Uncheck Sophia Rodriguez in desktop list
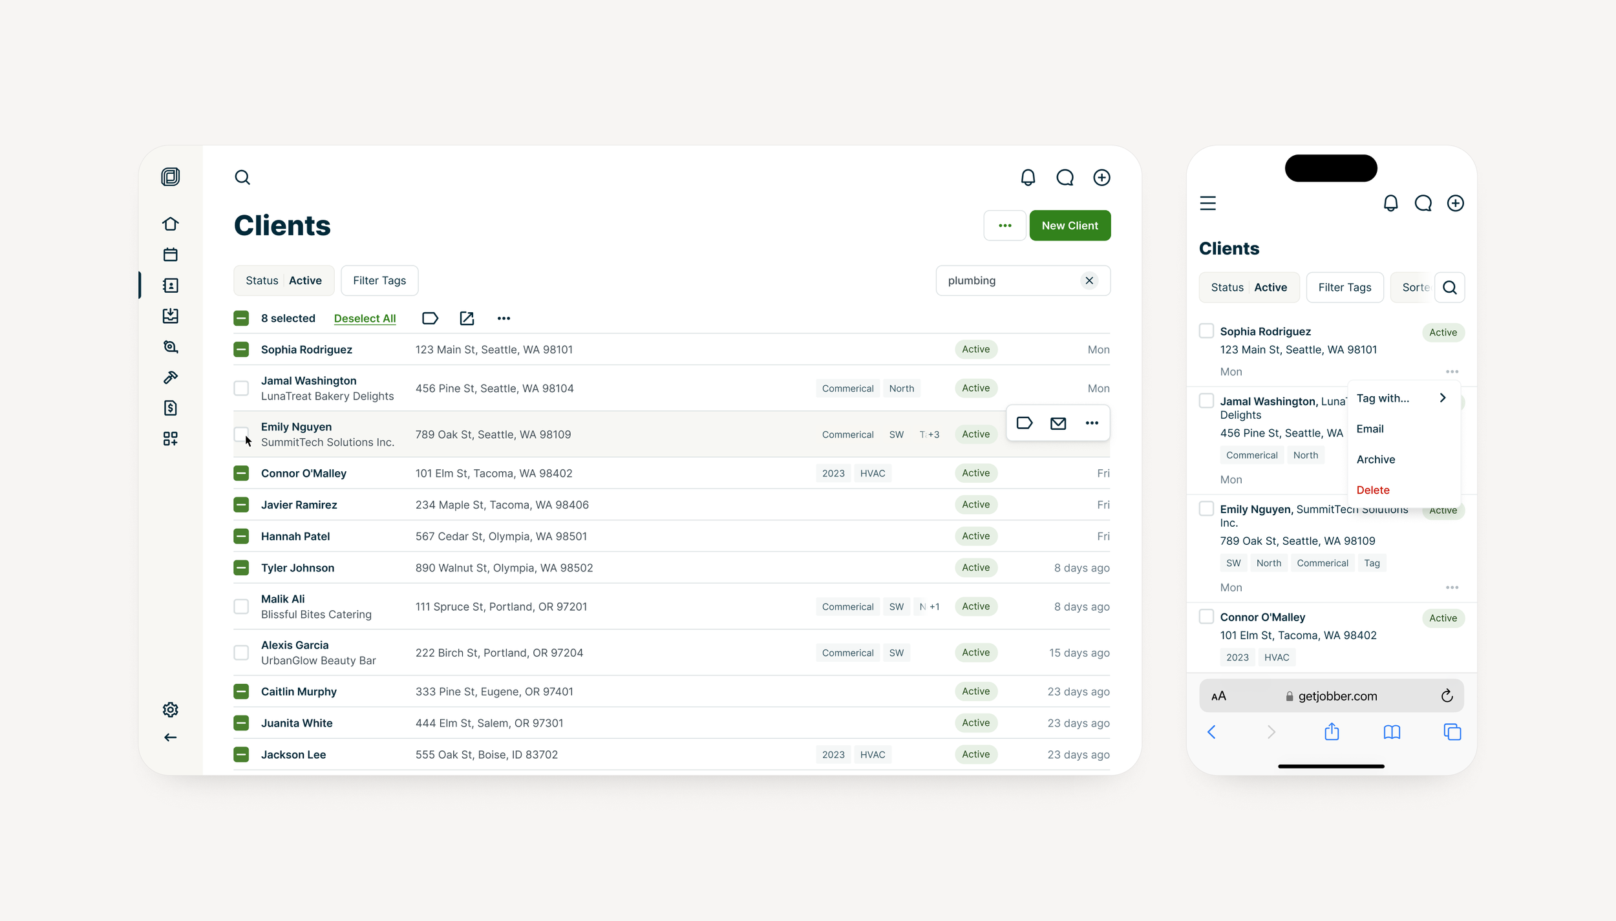This screenshot has width=1616, height=921. [241, 350]
